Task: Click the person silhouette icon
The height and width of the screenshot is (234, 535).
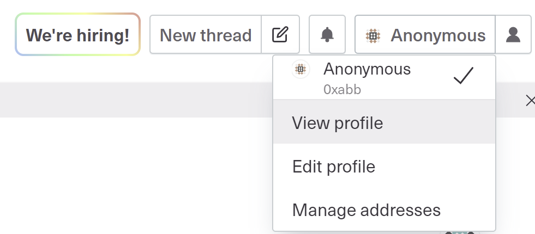Action: pos(513,35)
